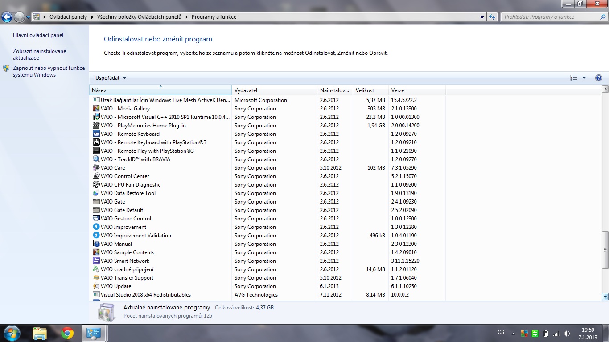Image resolution: width=609 pixels, height=342 pixels.
Task: Click the VAIO Transfer Support icon
Action: click(96, 278)
